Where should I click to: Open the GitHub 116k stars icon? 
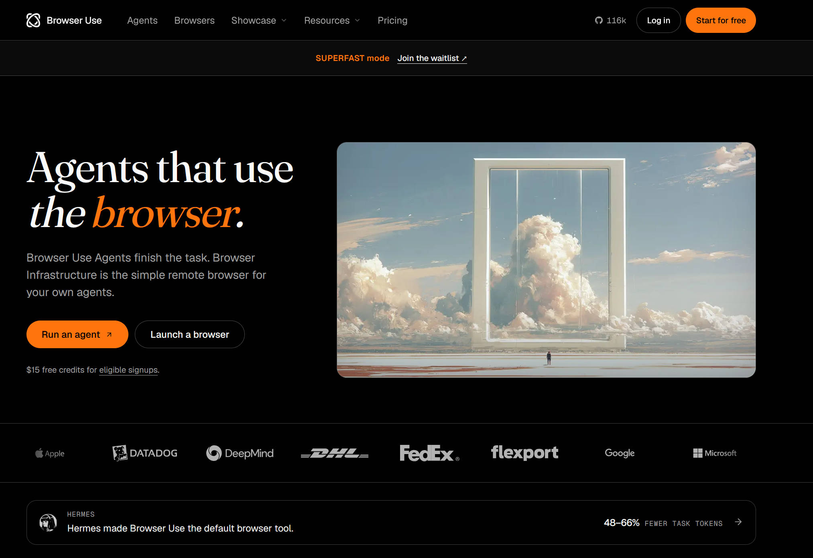click(x=599, y=20)
